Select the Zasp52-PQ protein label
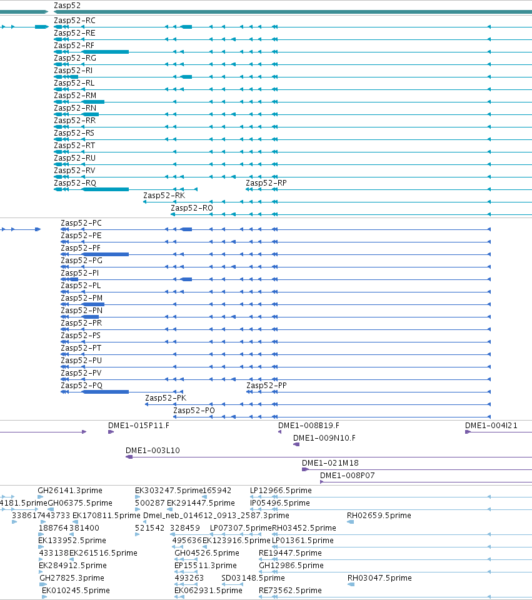Viewport: 532px width, 600px height. point(82,386)
